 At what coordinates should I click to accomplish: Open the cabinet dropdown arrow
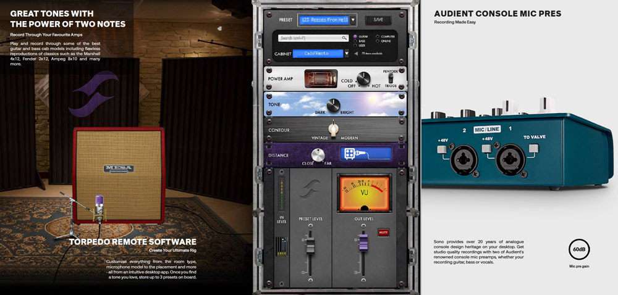(x=347, y=54)
